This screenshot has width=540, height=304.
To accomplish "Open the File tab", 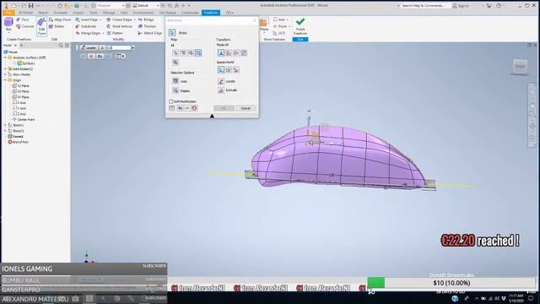I will tap(8, 13).
